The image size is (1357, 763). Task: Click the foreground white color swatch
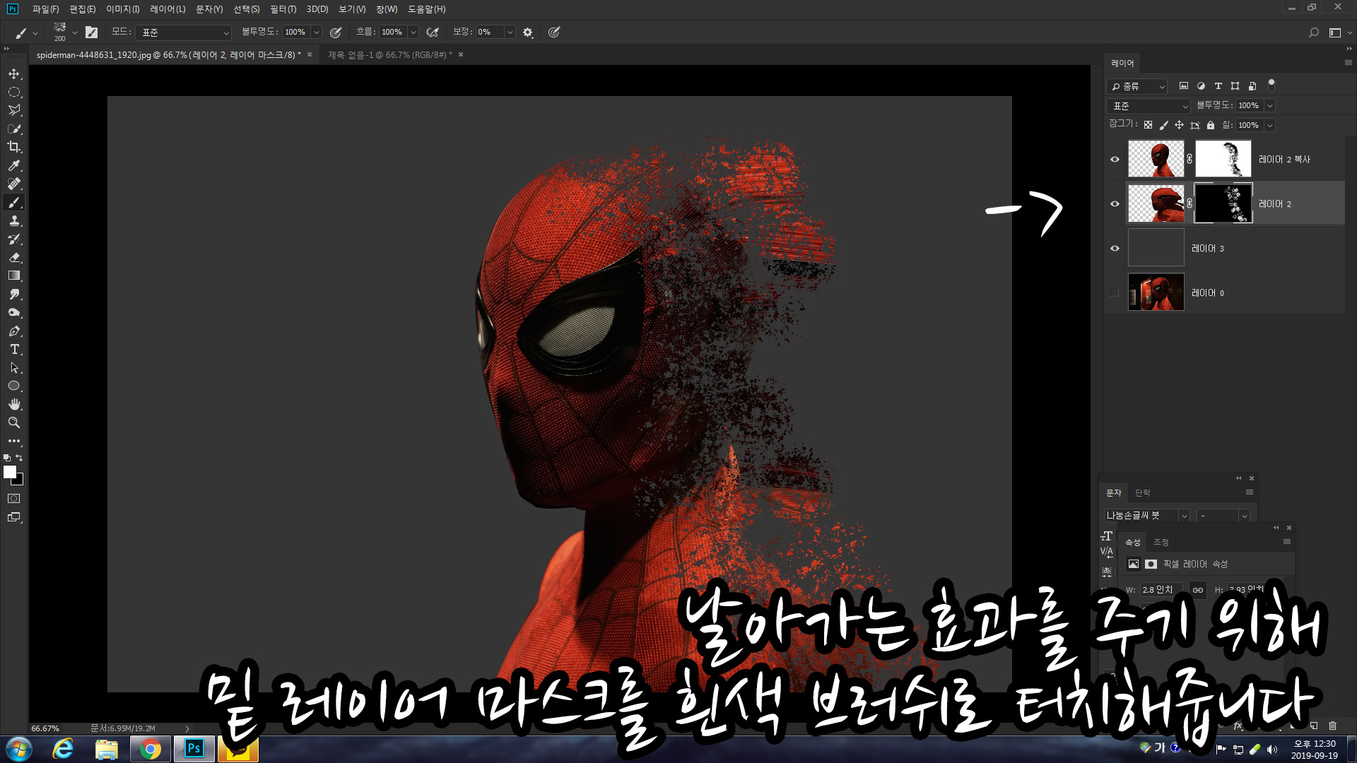(x=10, y=472)
